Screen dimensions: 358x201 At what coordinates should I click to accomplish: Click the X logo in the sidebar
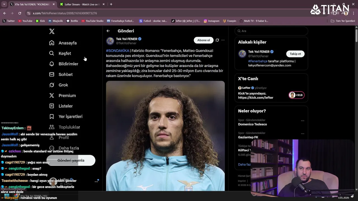click(52, 31)
